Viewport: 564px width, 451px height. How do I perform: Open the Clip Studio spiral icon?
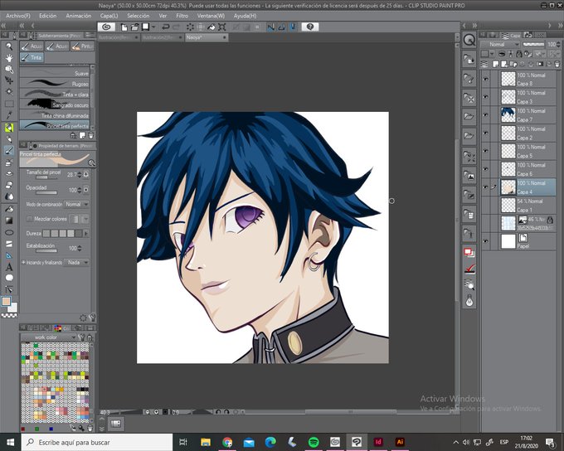pos(106,27)
